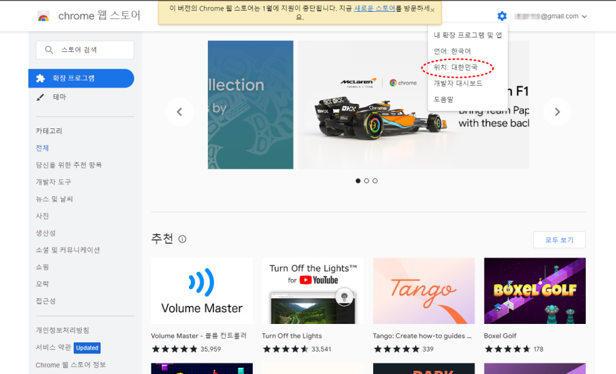Open the teal collection banner
The image size is (616, 374).
pos(251,105)
